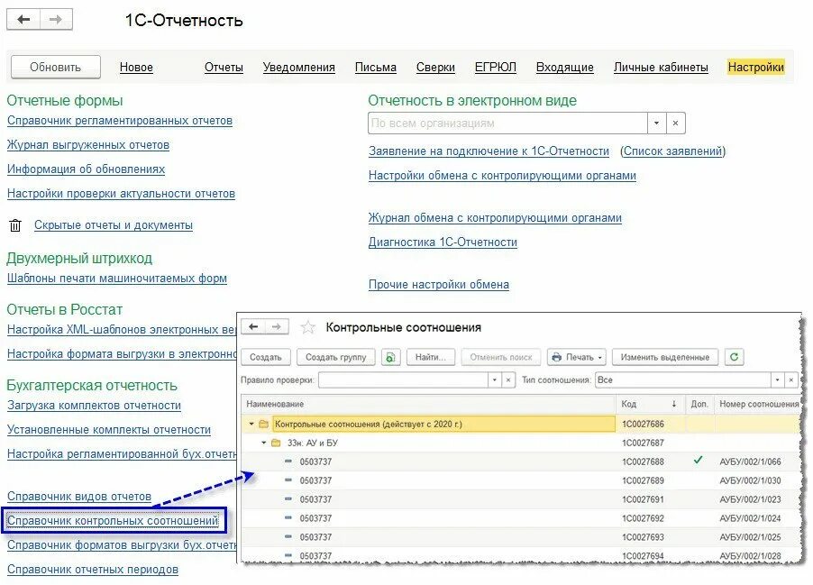Viewport: 813px width, 585px height.
Task: Go forward with main window forward arrow
Action: coord(56,20)
